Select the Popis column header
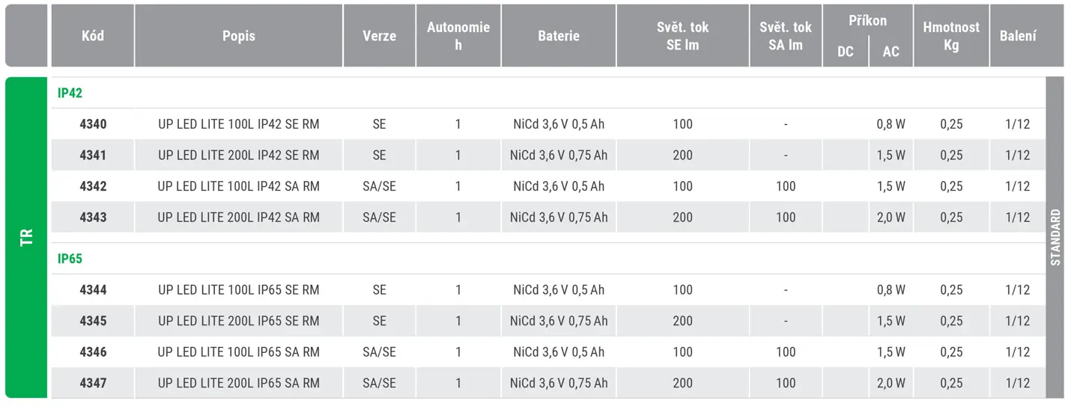 239,36
